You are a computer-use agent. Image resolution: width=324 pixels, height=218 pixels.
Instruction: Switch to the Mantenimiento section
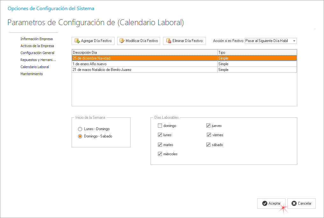click(32, 74)
